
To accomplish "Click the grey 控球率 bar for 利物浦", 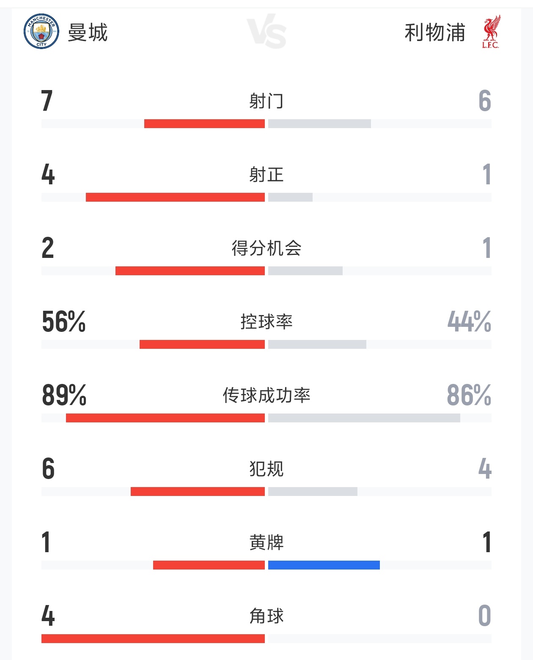I will [x=317, y=344].
